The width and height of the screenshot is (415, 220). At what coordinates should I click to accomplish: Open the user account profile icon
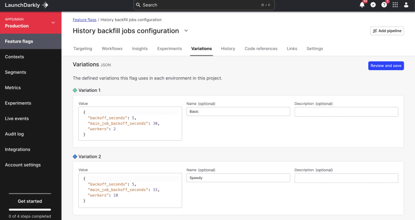pos(406,5)
